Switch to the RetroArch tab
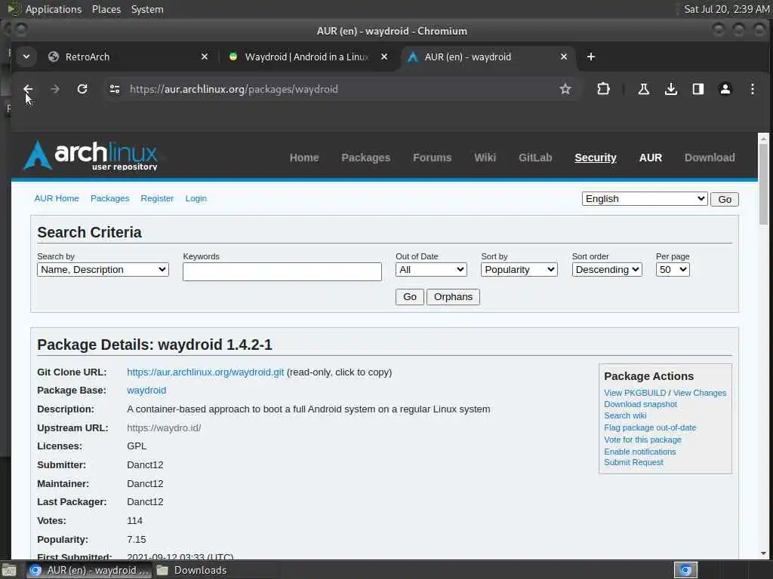The image size is (773, 579). (x=128, y=57)
